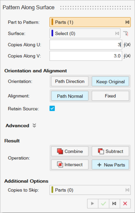This screenshot has width=135, height=213.
Task: Expand the Advanced section
Action: point(34,125)
